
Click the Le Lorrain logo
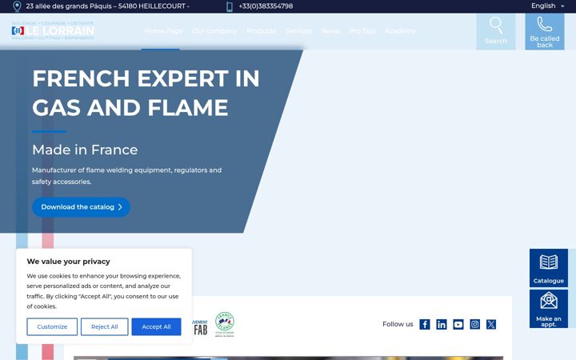[x=53, y=30]
